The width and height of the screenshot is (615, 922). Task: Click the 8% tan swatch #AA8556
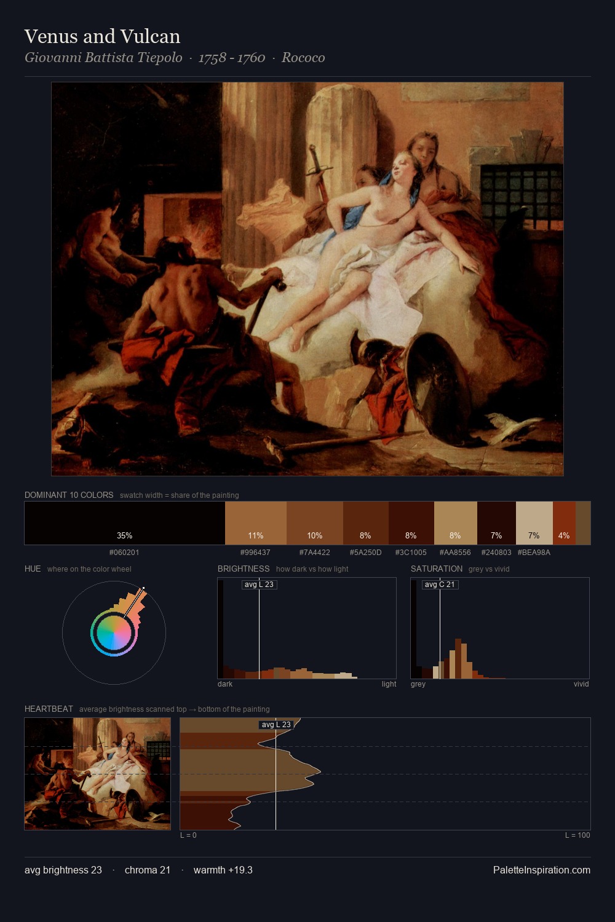[456, 523]
